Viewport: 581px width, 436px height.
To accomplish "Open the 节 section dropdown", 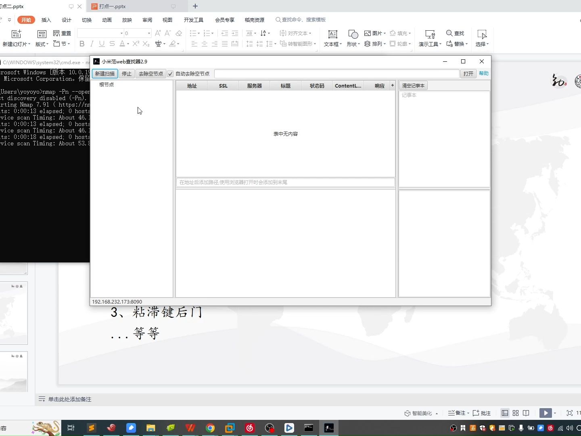I will (62, 44).
